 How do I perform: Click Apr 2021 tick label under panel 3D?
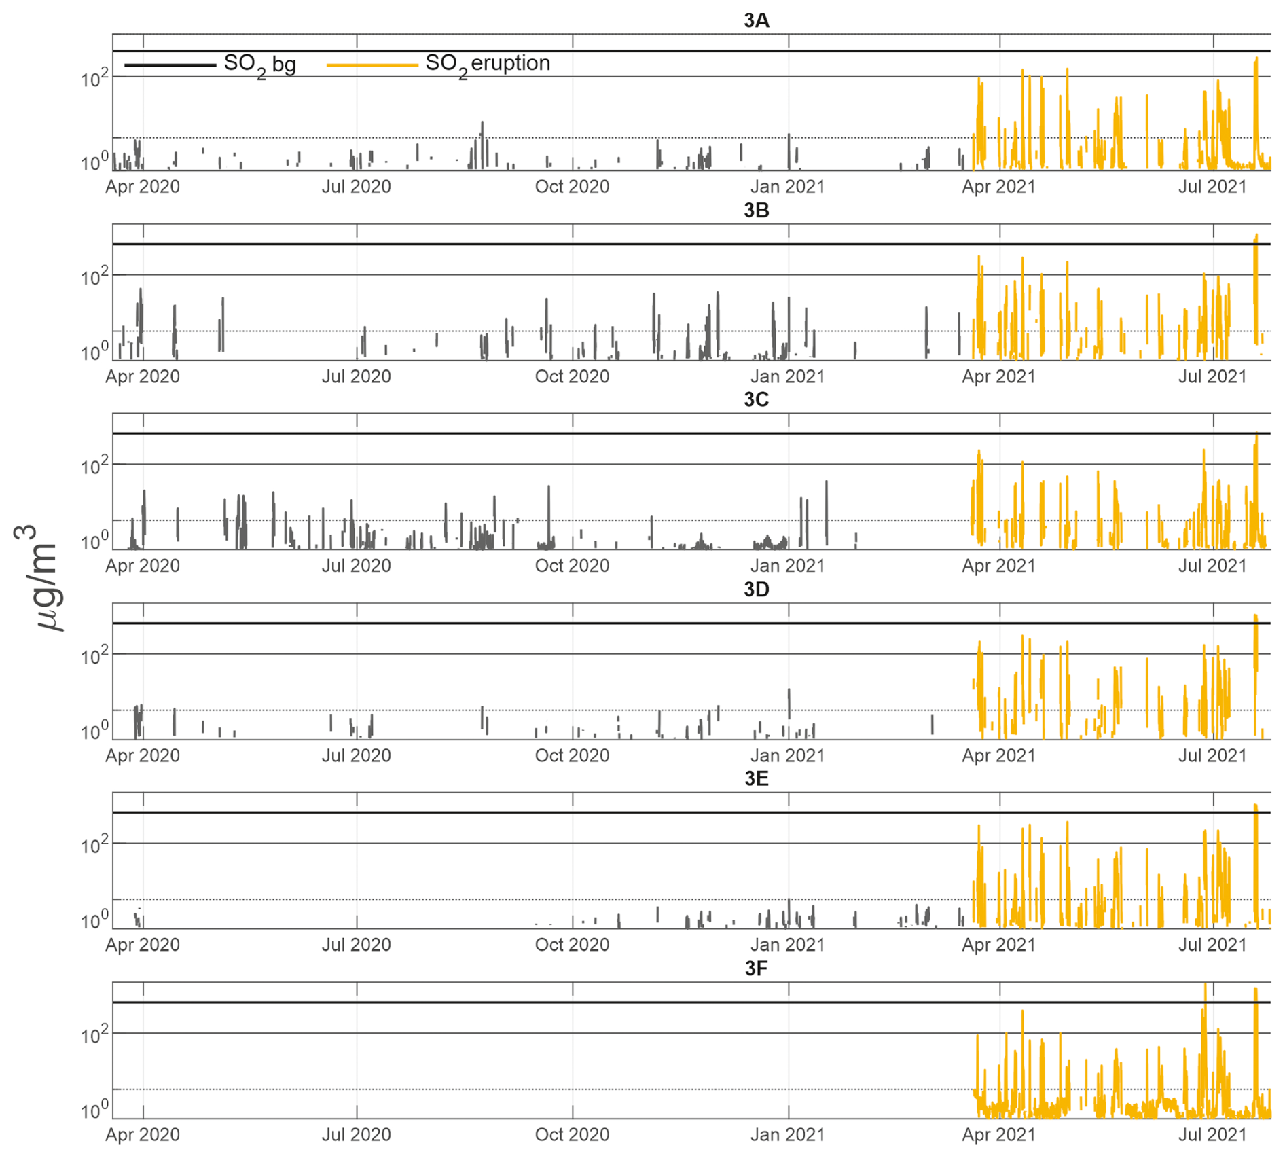998,756
